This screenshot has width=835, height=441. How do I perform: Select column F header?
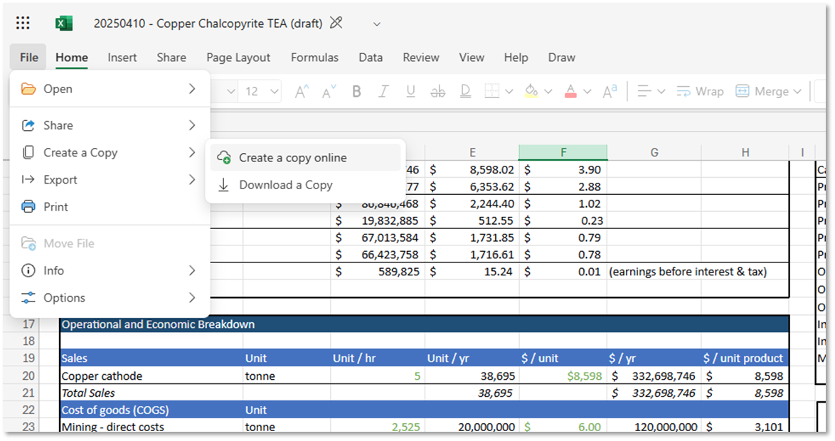pyautogui.click(x=563, y=153)
